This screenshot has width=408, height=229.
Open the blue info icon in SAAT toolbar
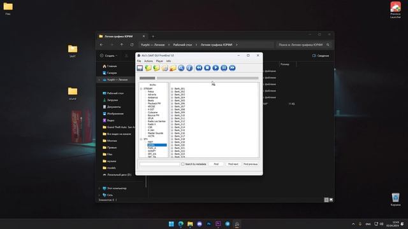189,68
